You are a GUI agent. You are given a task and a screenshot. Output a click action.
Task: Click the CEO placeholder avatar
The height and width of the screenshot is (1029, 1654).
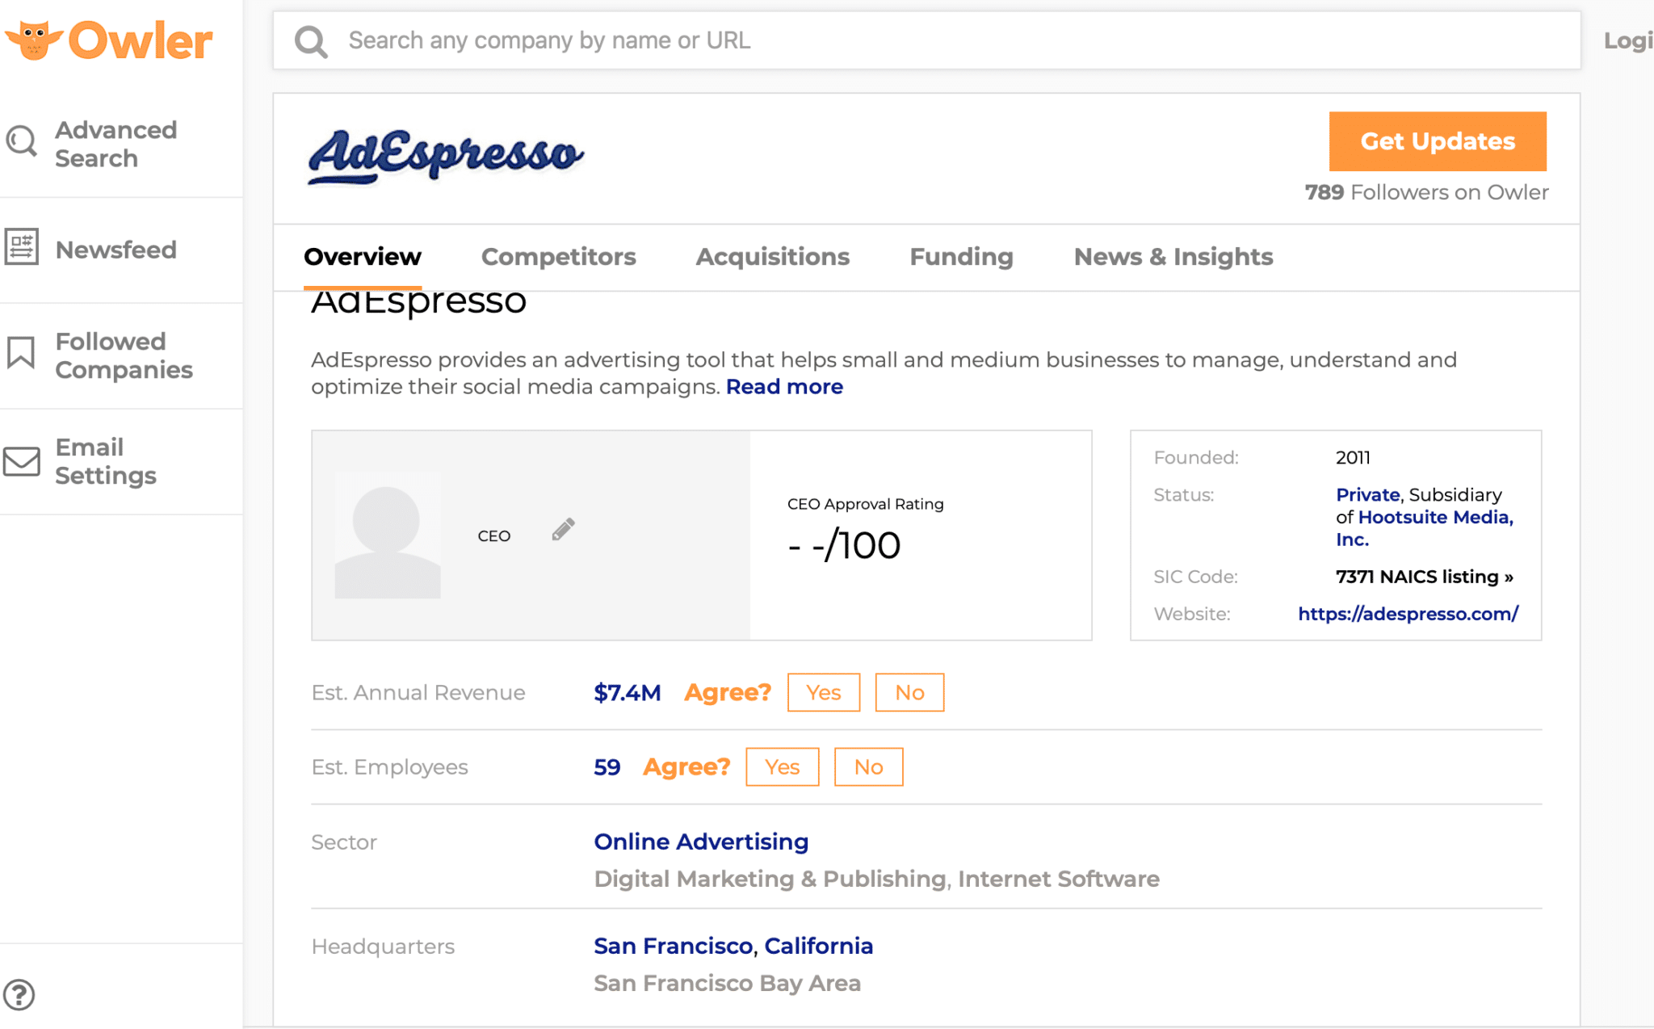tap(388, 535)
